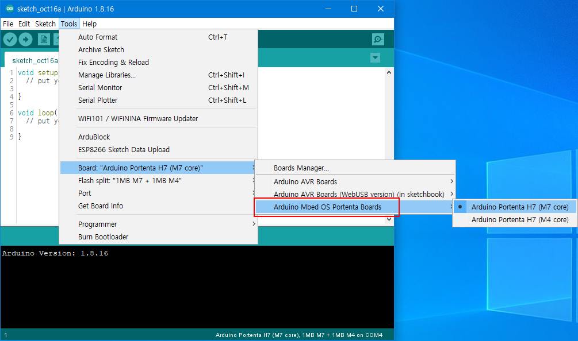Image resolution: width=578 pixels, height=341 pixels.
Task: Expand Arduino AVR Boards (WebUSB version) submenu
Action: [355, 194]
